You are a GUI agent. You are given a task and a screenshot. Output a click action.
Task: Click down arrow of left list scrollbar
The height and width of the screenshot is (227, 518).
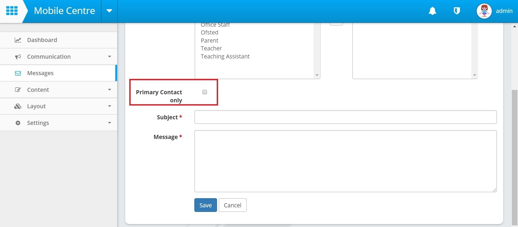coord(317,75)
